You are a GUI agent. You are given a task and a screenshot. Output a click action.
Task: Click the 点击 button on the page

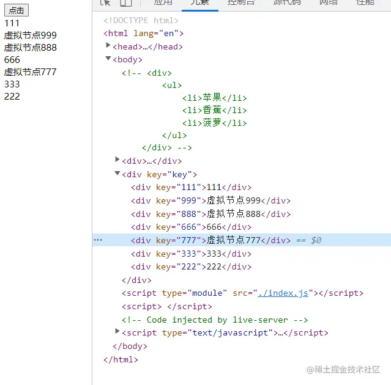(x=17, y=10)
